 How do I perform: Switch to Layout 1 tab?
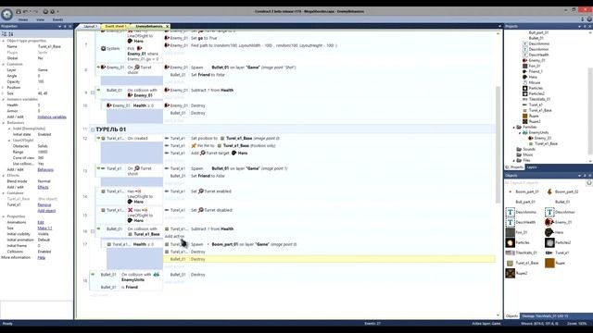coord(90,27)
